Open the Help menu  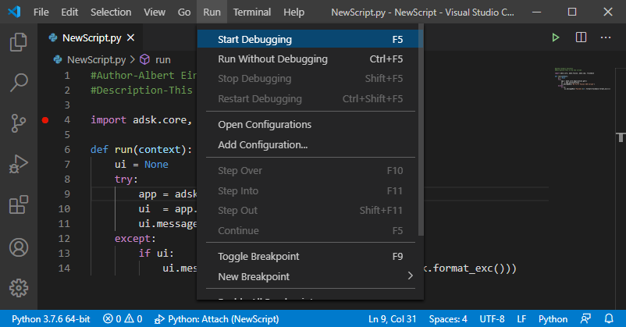(x=293, y=12)
